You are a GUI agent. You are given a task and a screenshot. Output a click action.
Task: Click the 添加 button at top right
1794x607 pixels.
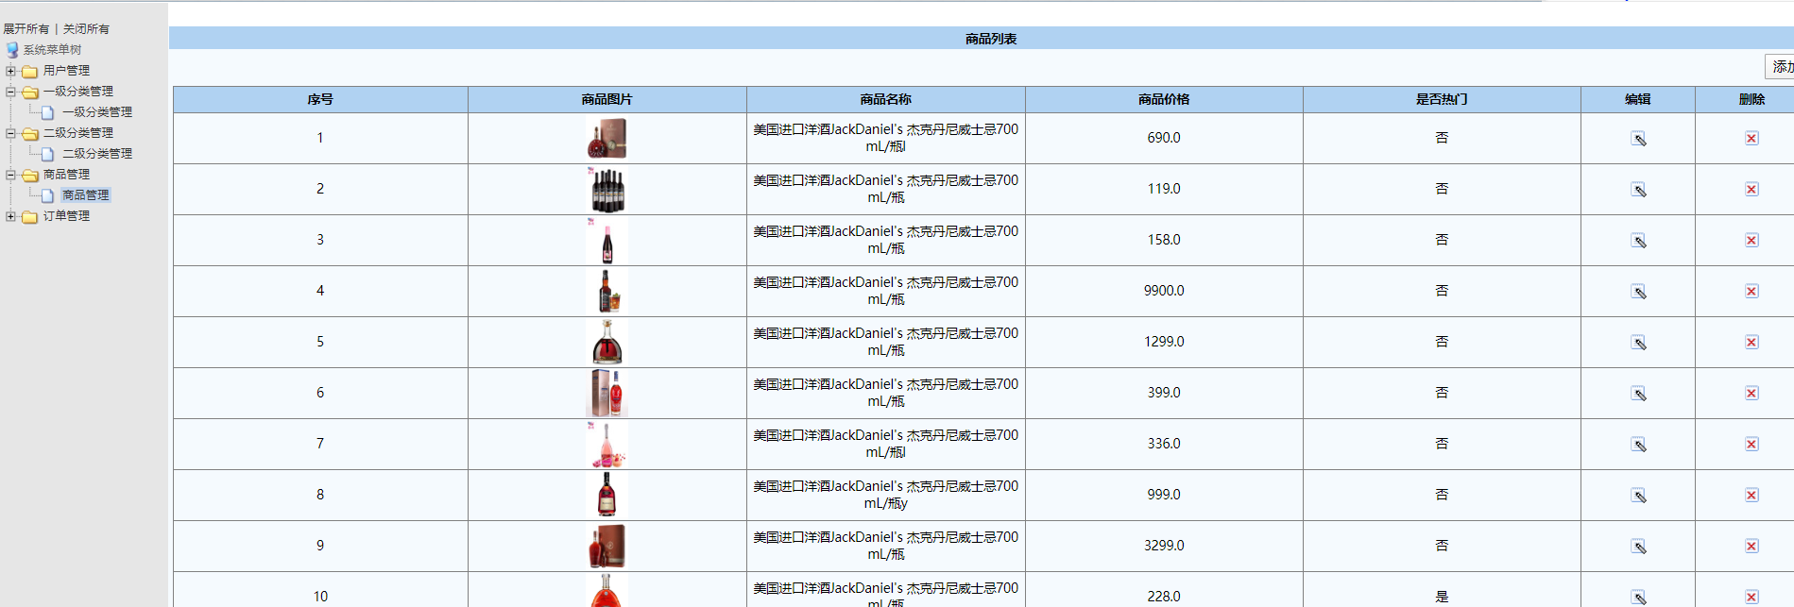[x=1780, y=67]
